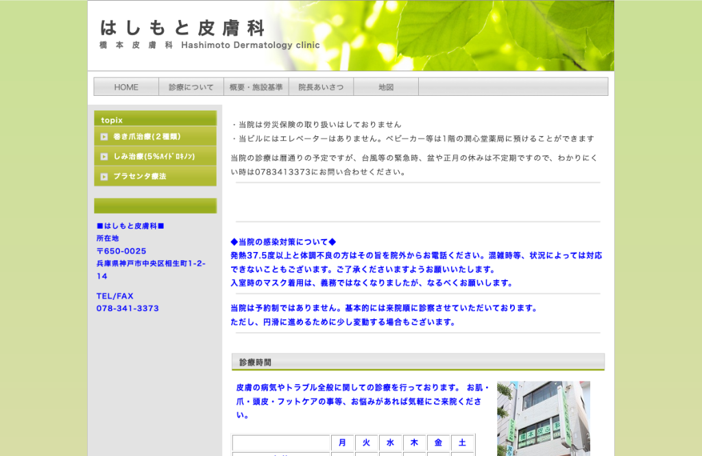Click the ■はしもと皮膚科■ sidebar text

point(130,226)
